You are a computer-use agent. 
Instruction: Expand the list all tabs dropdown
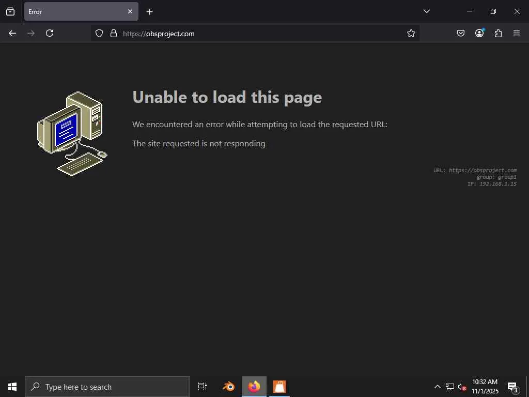pyautogui.click(x=426, y=11)
